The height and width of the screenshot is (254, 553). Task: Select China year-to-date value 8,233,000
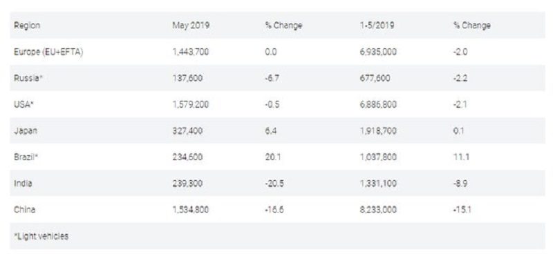coord(378,210)
